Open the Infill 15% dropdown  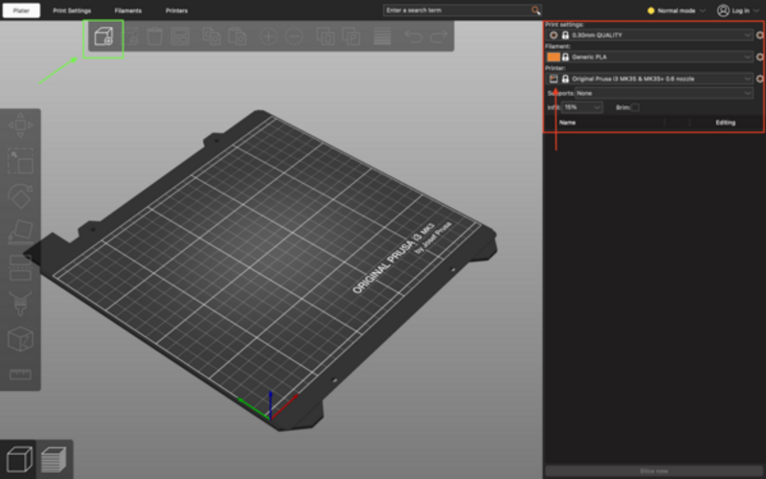582,107
